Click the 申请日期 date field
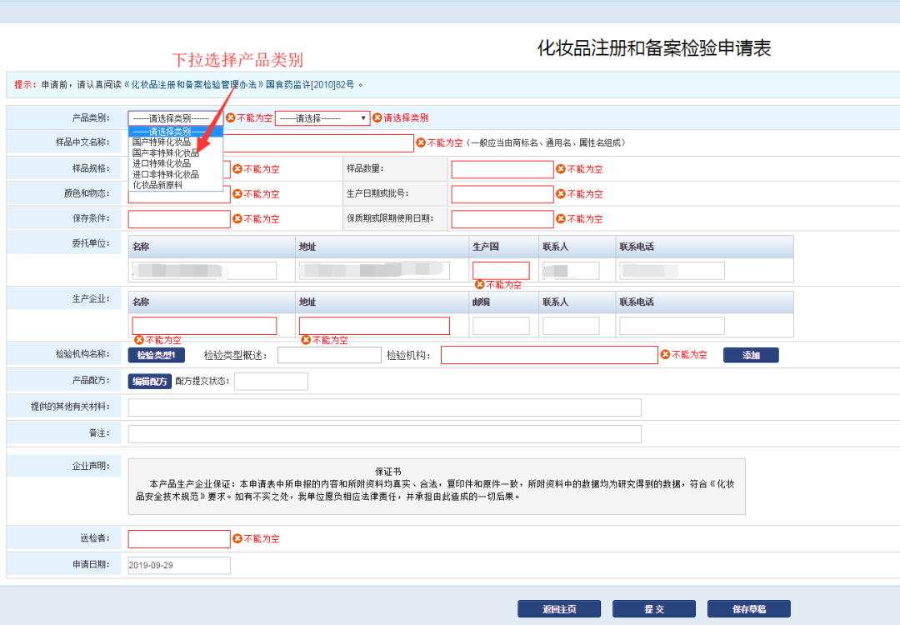 click(x=178, y=565)
